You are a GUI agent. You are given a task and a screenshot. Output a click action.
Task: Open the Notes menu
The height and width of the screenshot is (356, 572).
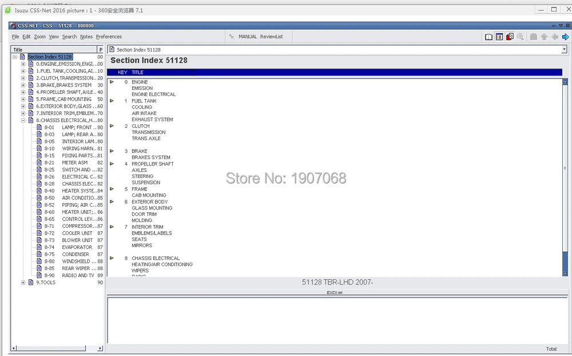[x=86, y=37]
